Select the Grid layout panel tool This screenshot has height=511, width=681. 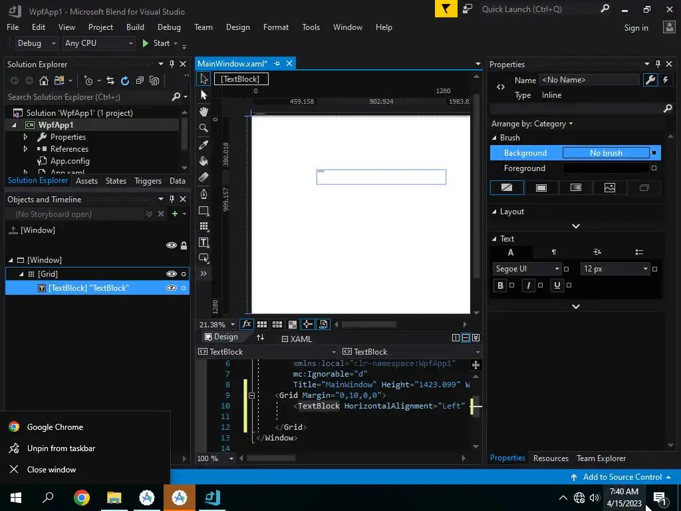point(204,226)
